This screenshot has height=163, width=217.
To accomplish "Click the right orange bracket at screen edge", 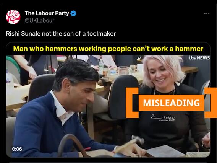I will pyautogui.click(x=211, y=103).
